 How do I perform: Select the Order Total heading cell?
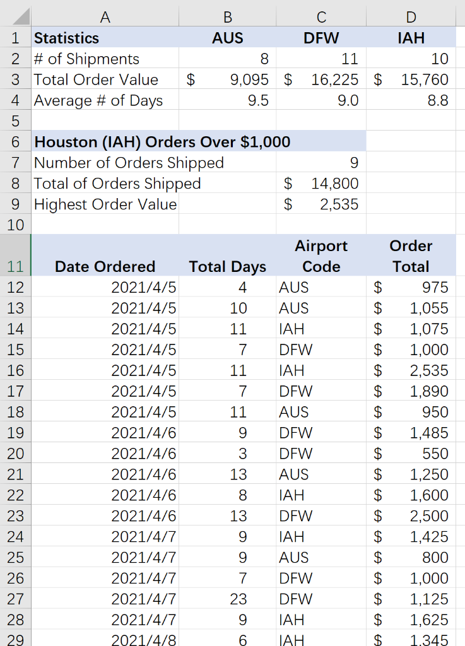pyautogui.click(x=411, y=255)
